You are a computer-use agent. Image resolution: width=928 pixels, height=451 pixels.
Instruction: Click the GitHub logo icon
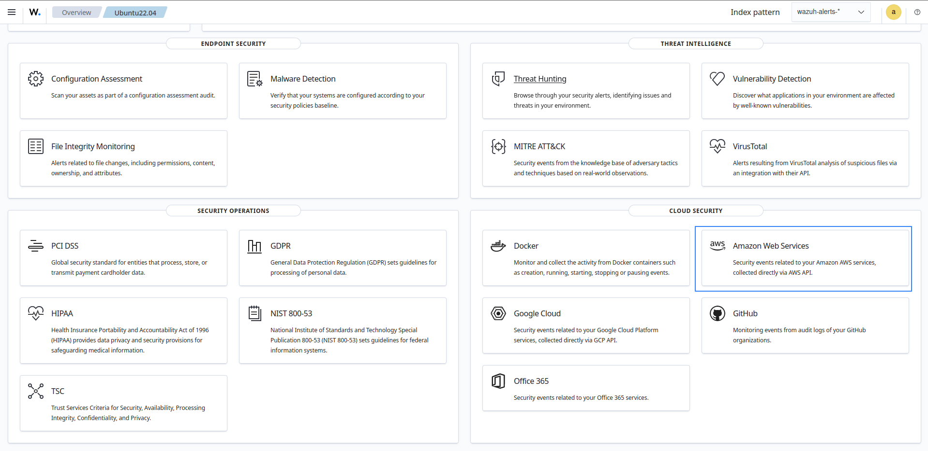pos(718,313)
